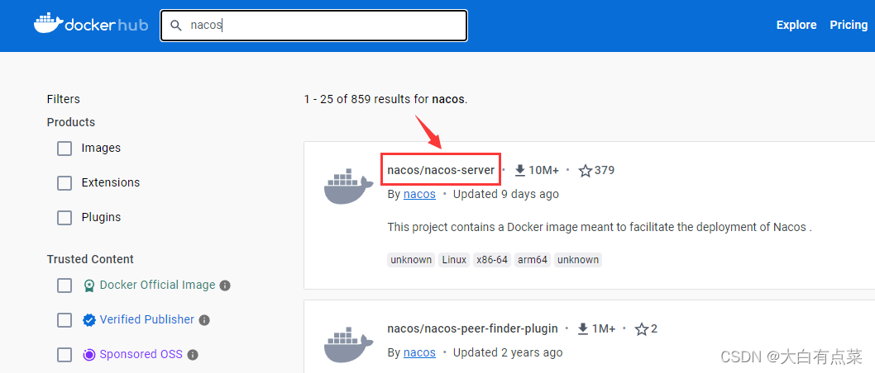Click info icon next to Sponsored OSS
This screenshot has width=875, height=373.
[x=193, y=355]
